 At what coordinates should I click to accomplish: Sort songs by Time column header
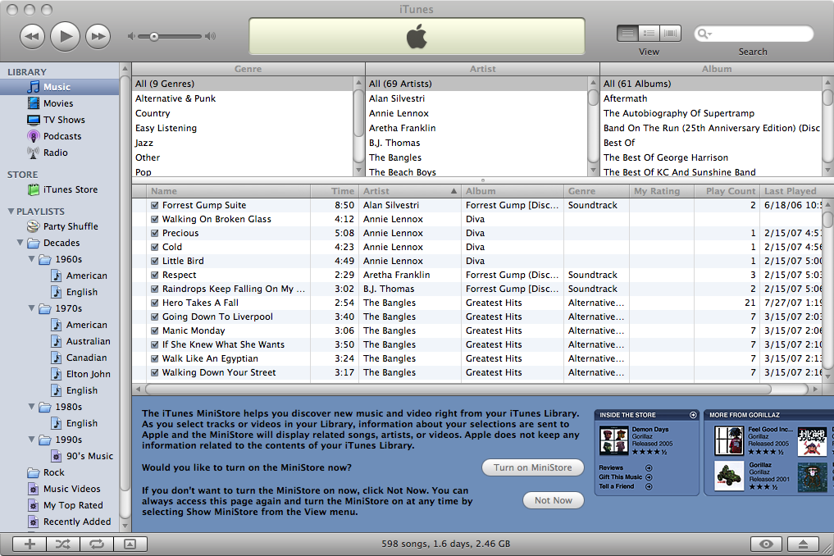[334, 191]
